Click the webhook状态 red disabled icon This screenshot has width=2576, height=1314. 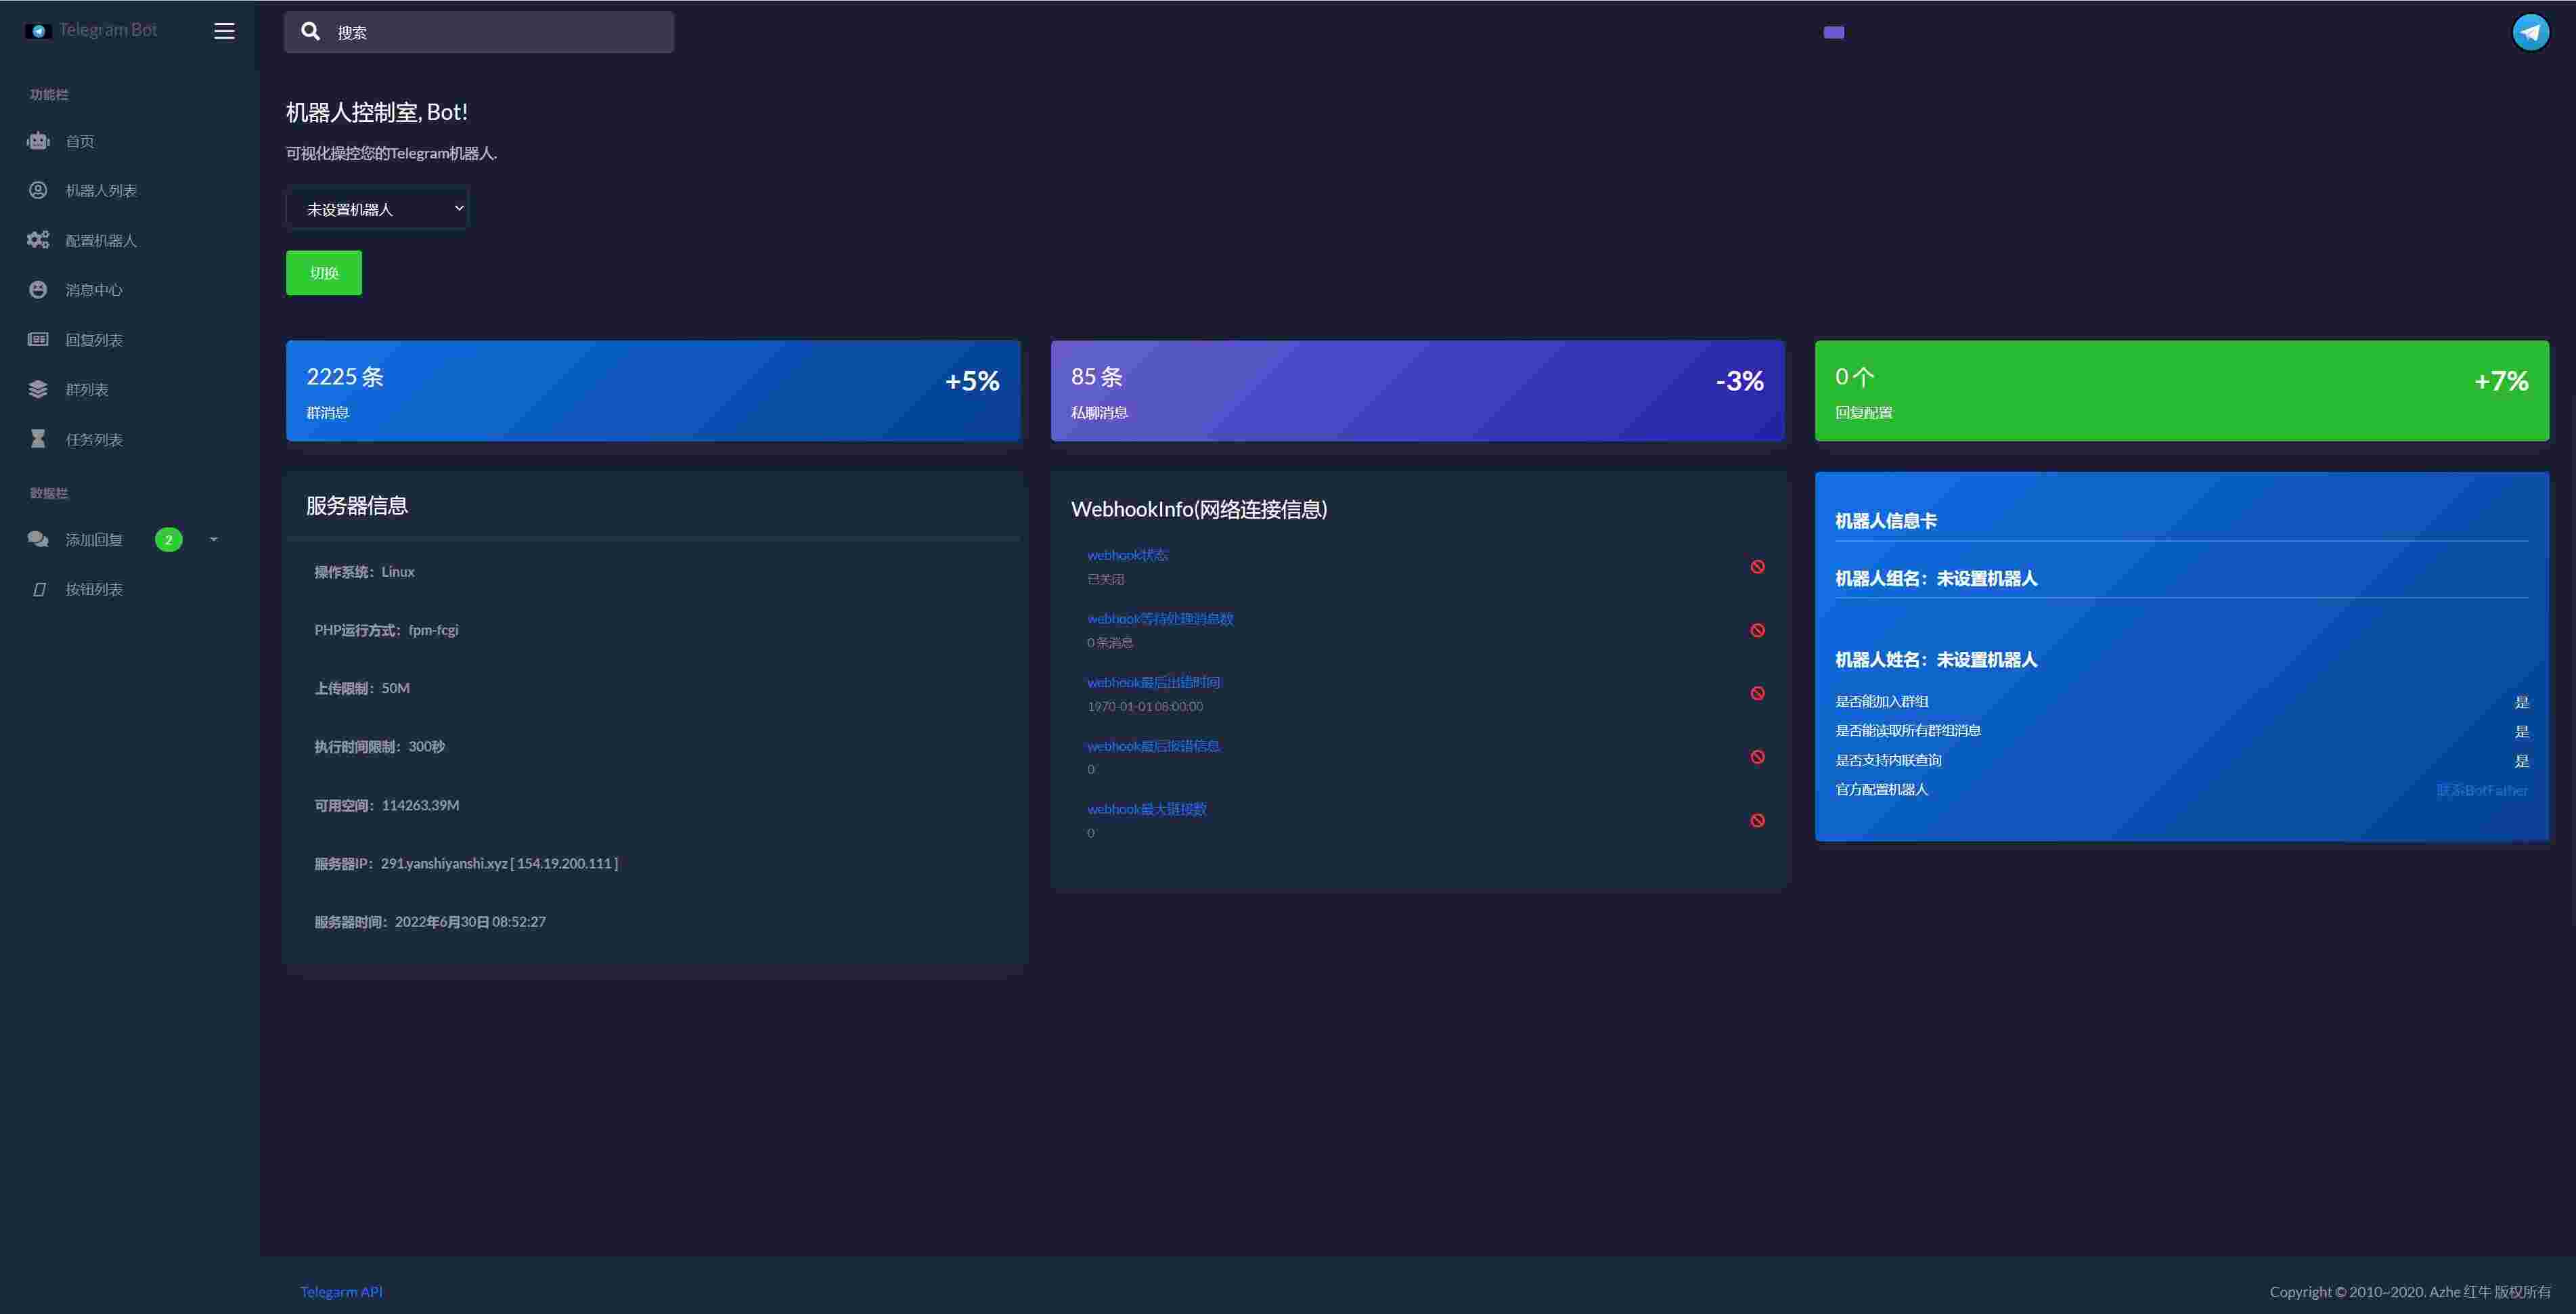(x=1757, y=567)
